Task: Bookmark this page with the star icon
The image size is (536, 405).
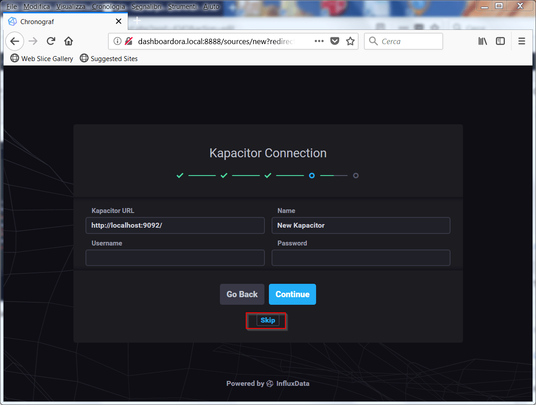Action: point(350,41)
